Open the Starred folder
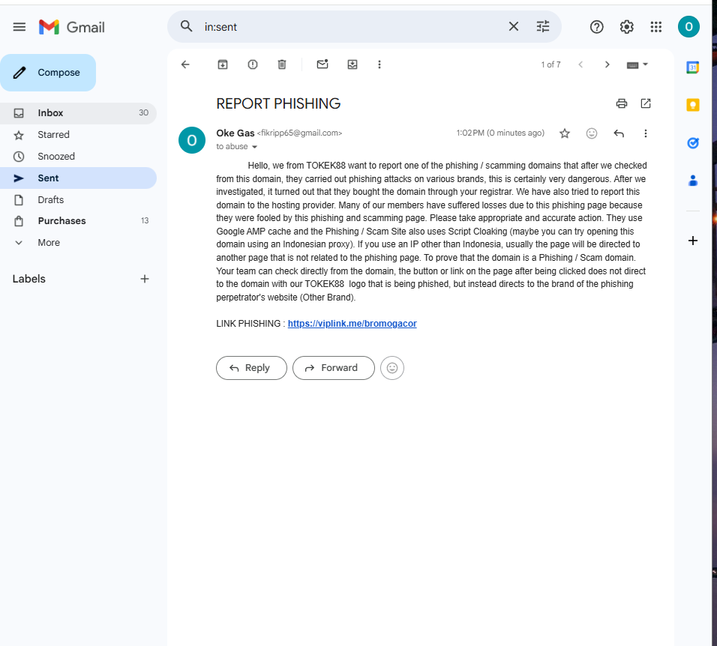The image size is (717, 646). tap(78, 135)
